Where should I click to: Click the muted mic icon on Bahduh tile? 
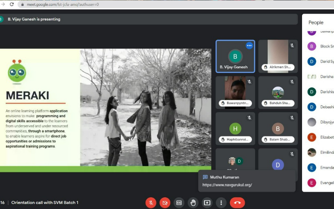pos(292,82)
